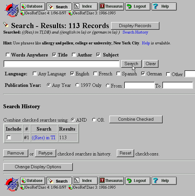Uncheck the Subject field checkbox
The width and height of the screenshot is (195, 196).
point(98,55)
